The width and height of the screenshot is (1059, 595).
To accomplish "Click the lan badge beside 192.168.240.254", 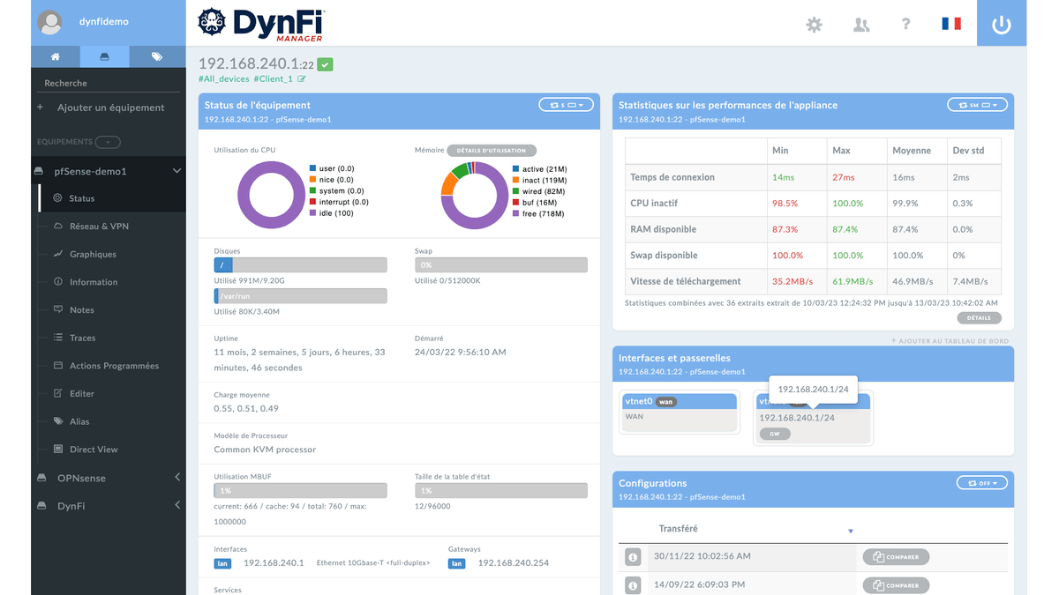I will click(x=456, y=562).
